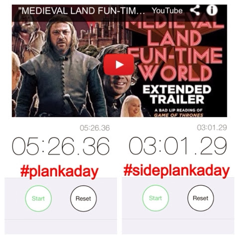The image size is (239, 239).
Task: Open the YouTube share icon
Action: tap(195, 10)
